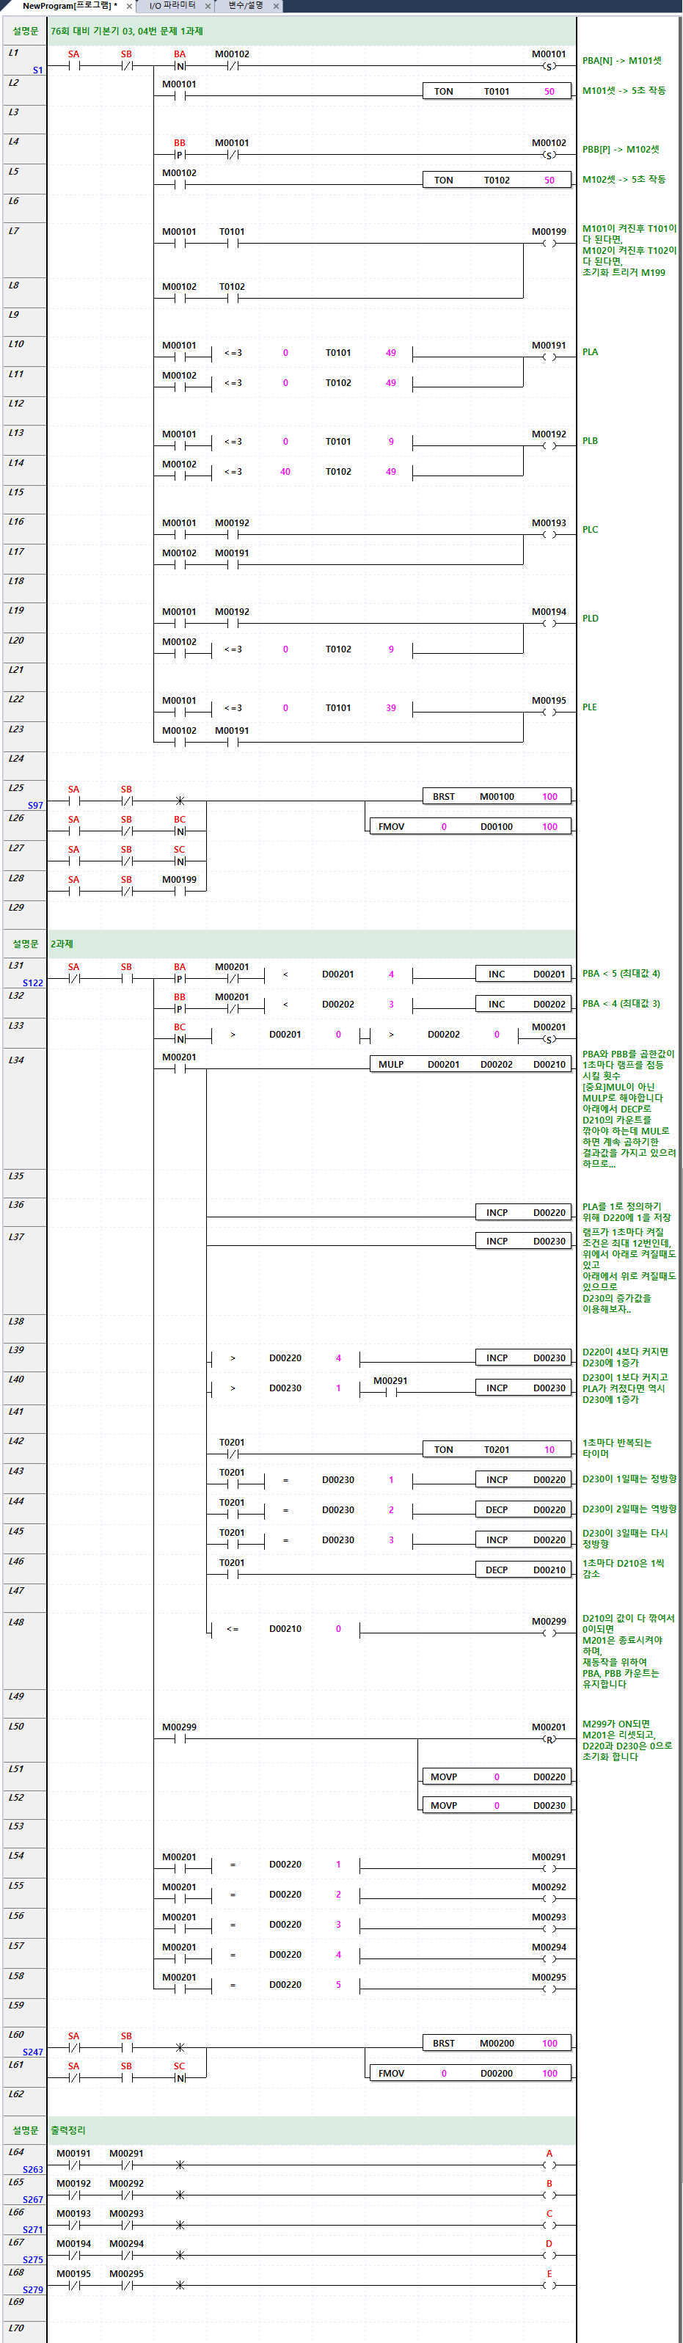This screenshot has height=2343, width=683.
Task: Click the TON T0201 timer box on rung L42
Action: [497, 1450]
